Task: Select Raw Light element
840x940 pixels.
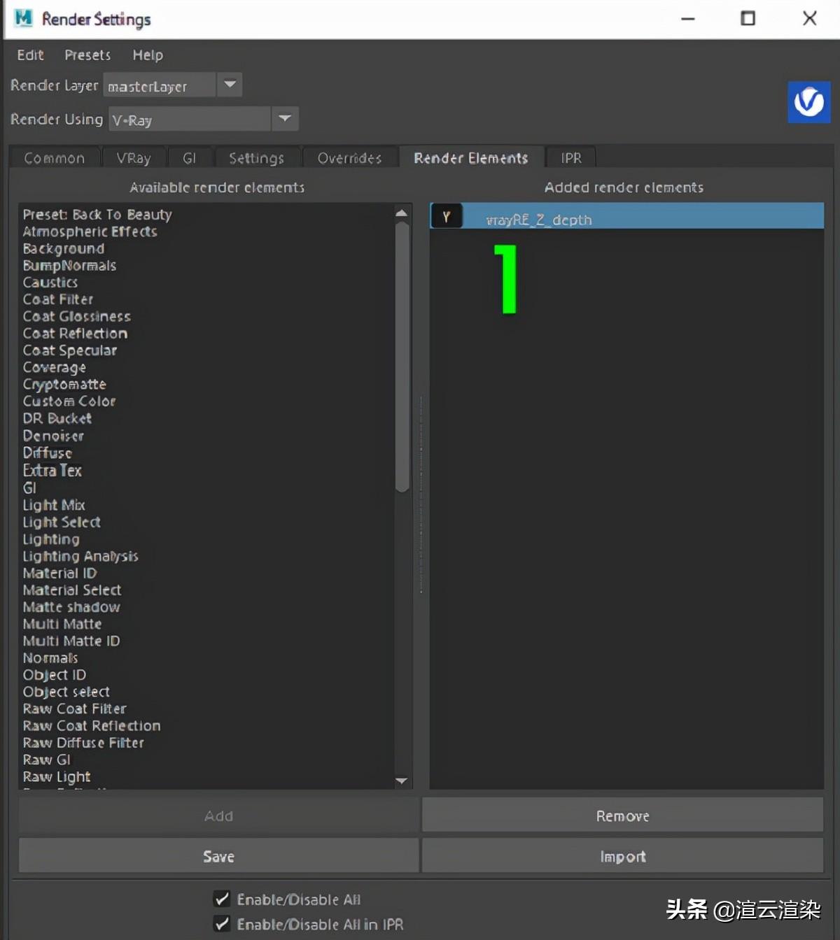Action: tap(56, 776)
